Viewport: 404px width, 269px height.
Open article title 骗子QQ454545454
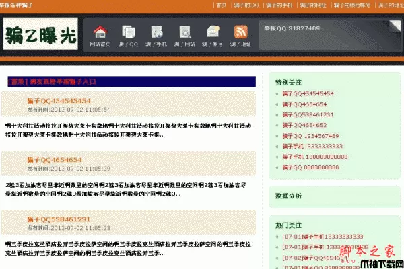click(x=59, y=101)
